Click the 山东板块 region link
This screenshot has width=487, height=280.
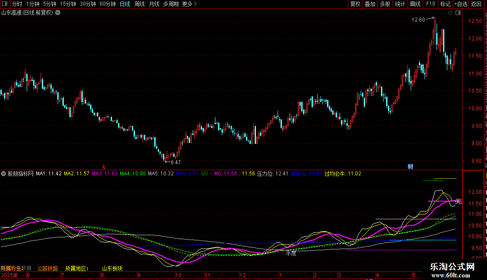tap(112, 268)
